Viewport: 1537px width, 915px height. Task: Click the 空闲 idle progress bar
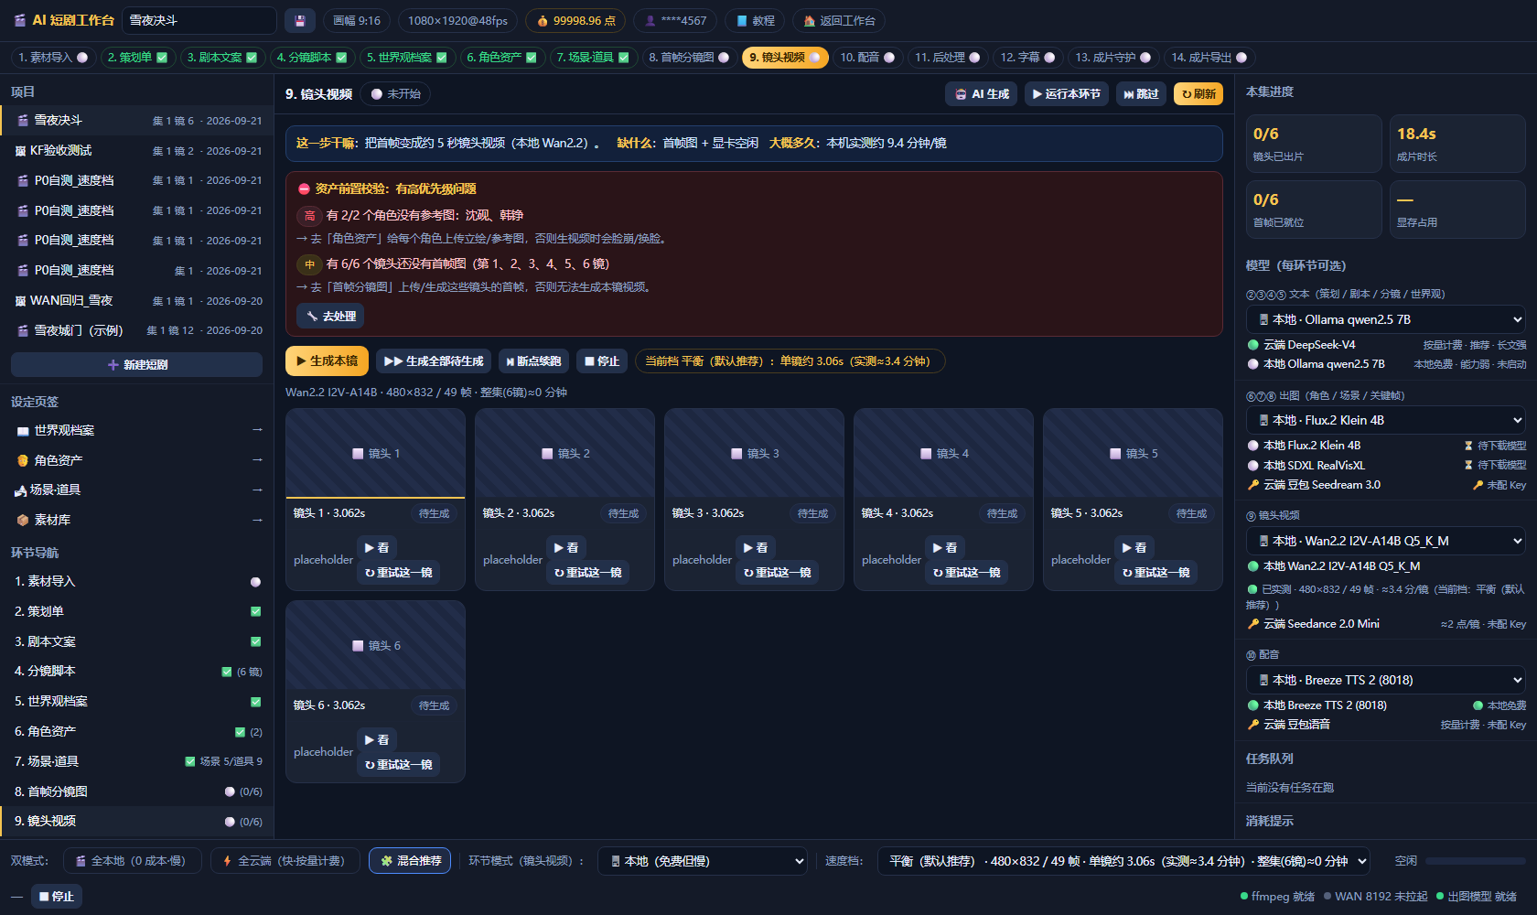coord(1475,861)
